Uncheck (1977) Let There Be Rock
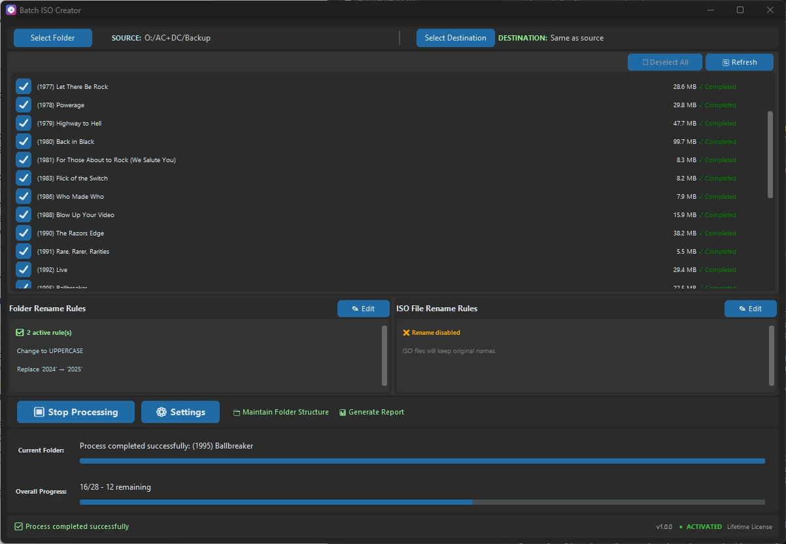The image size is (786, 544). pyautogui.click(x=23, y=86)
